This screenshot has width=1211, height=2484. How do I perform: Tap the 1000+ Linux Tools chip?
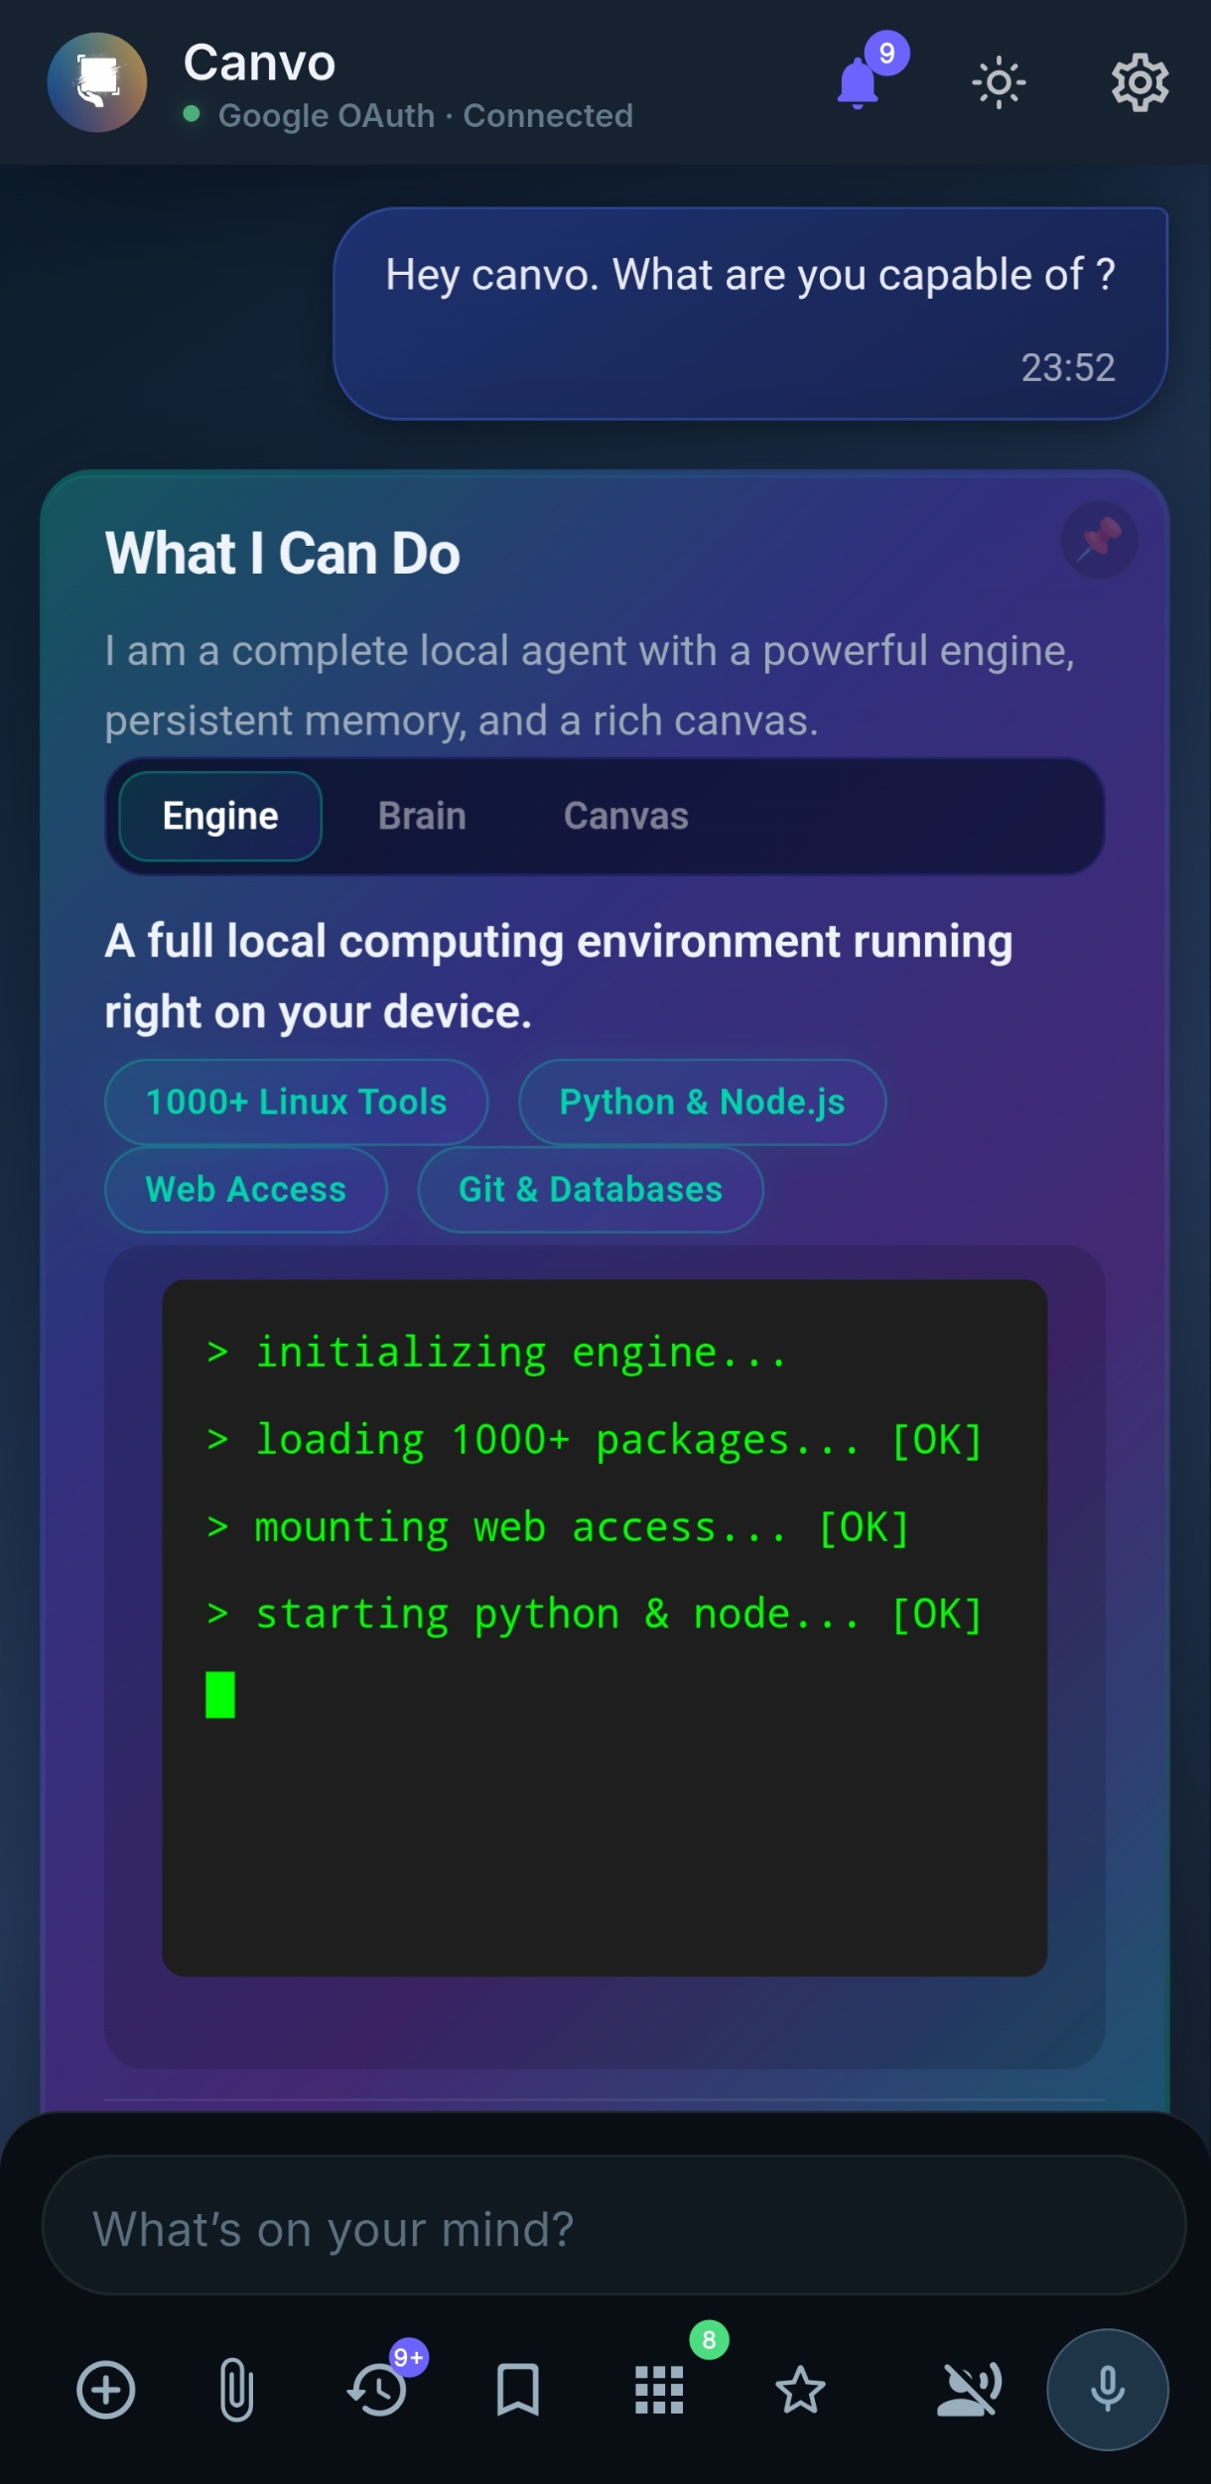tap(297, 1103)
